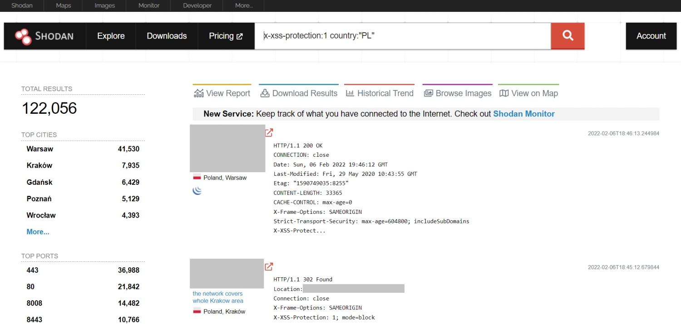Filter results by city Warsaw

(40, 149)
